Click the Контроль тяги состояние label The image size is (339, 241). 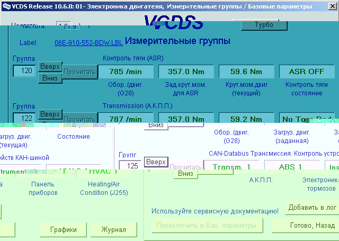pyautogui.click(x=307, y=89)
